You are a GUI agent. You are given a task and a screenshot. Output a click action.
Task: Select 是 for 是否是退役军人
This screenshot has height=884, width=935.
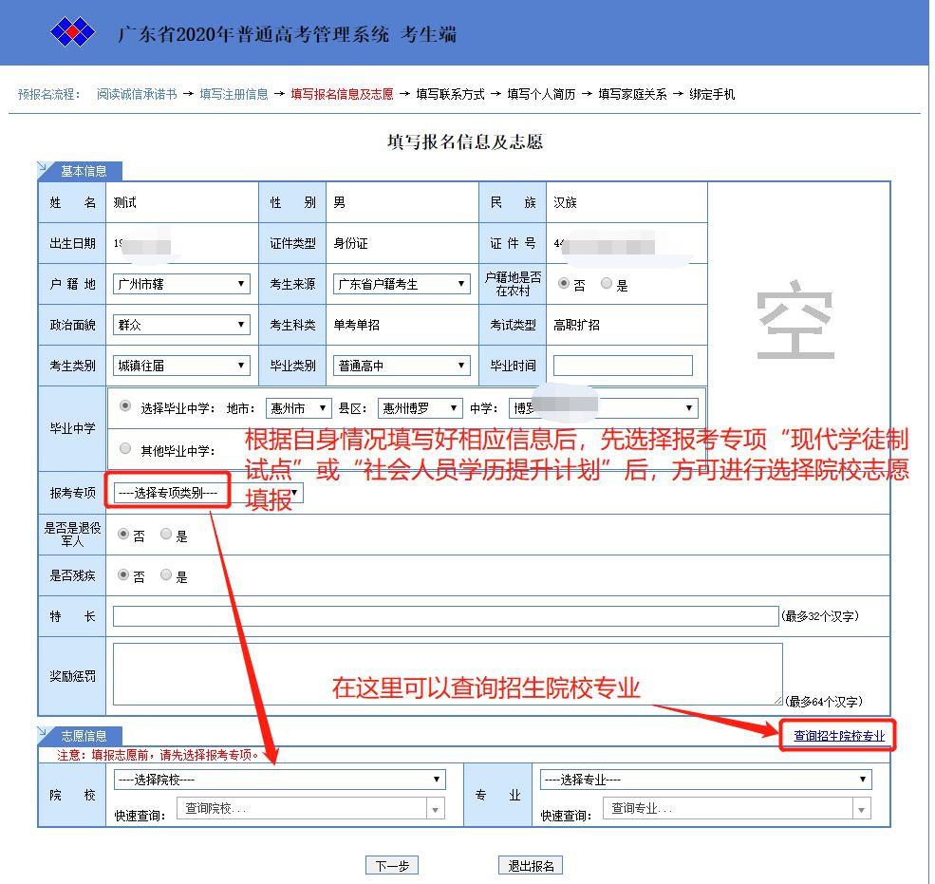166,535
